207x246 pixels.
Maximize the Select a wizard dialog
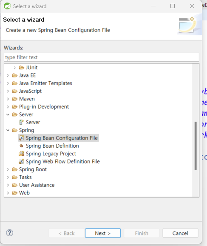[x=173, y=6]
